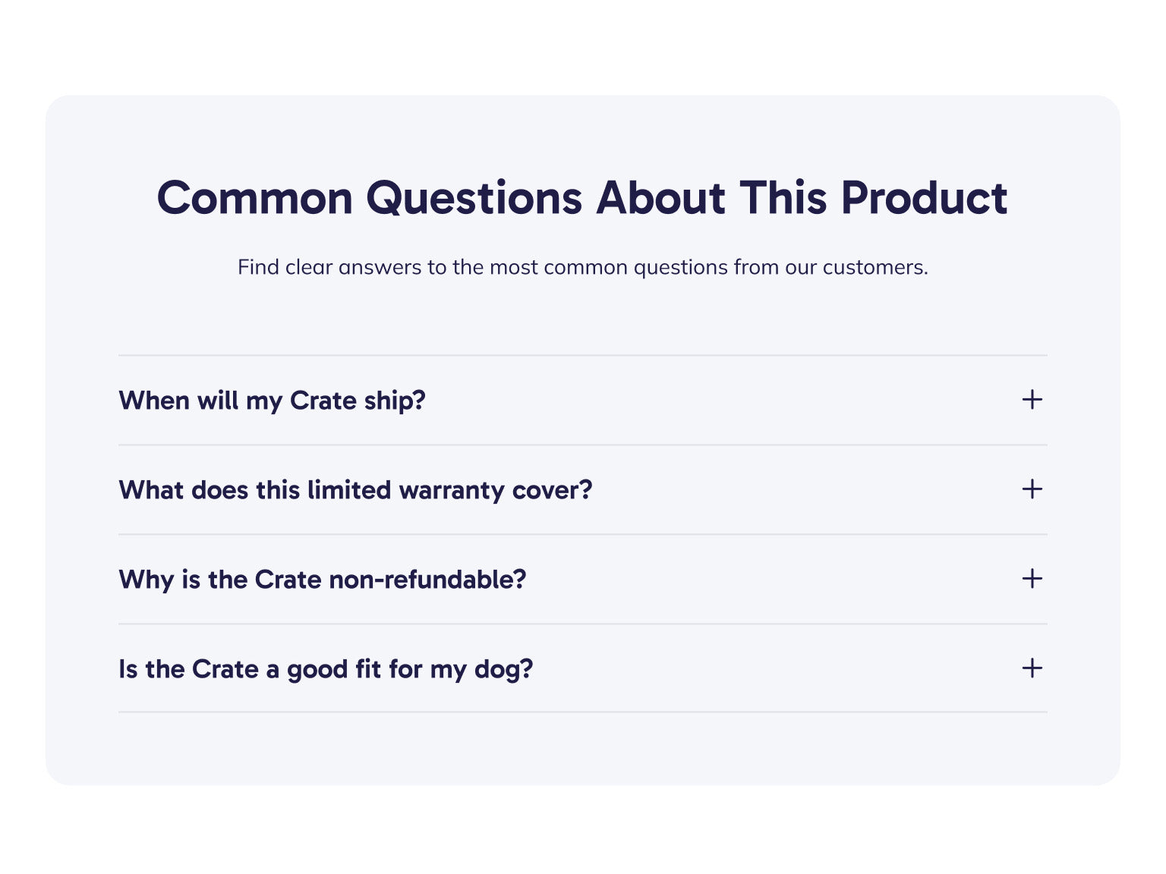Click the word 'Questions' in the heading

pyautogui.click(x=474, y=198)
